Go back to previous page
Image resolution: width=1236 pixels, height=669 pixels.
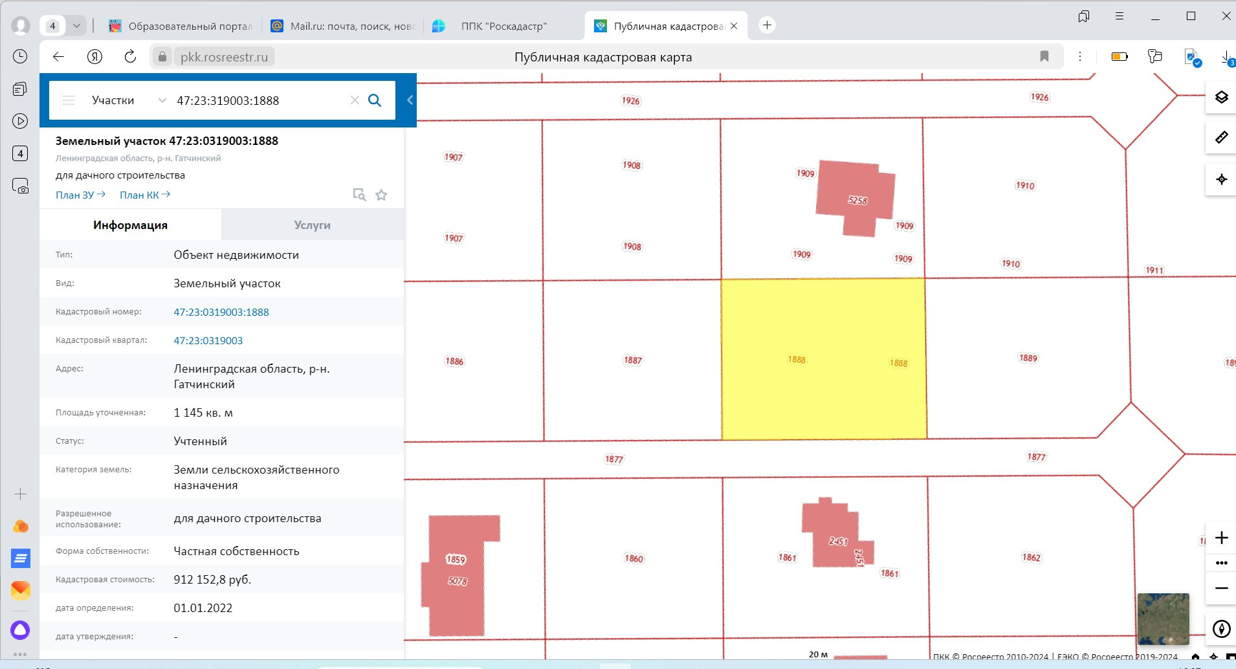(x=59, y=57)
